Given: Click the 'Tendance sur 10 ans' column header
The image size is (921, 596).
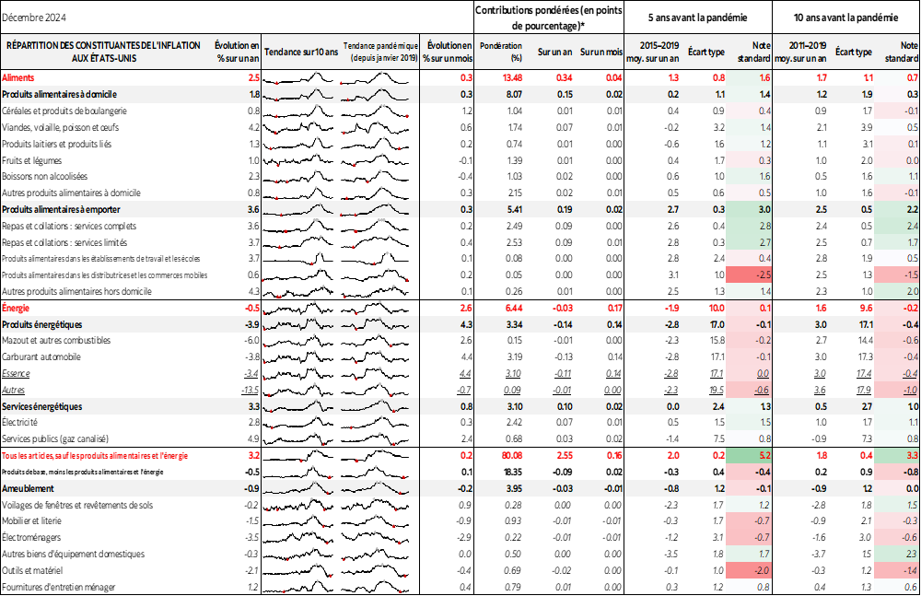Looking at the screenshot, I should (301, 52).
